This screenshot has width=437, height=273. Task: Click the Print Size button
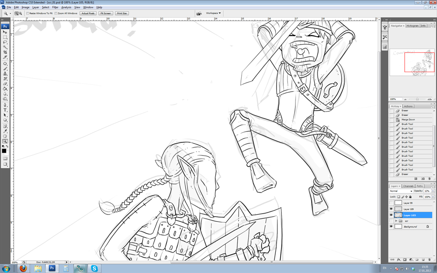pos(122,14)
